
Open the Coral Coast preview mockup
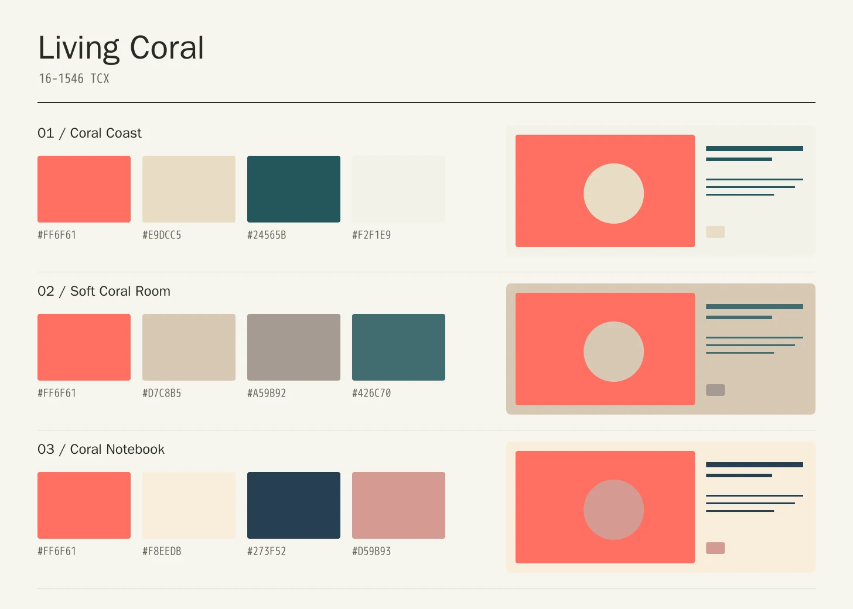[x=661, y=191]
